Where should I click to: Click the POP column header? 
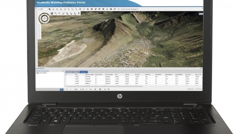click(x=116, y=75)
